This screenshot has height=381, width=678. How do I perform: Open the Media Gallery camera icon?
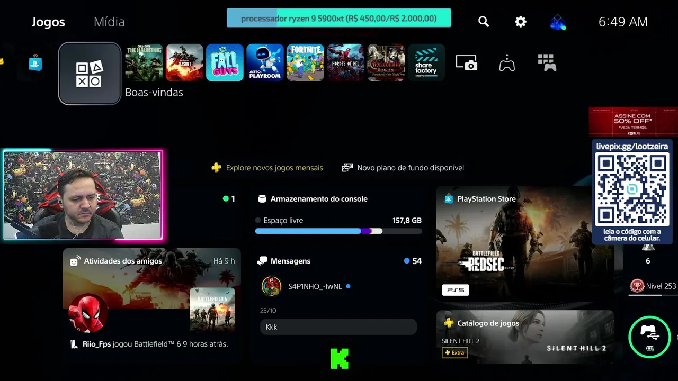(x=467, y=62)
